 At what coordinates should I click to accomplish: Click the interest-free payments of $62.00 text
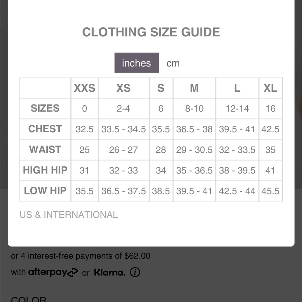click(89, 256)
